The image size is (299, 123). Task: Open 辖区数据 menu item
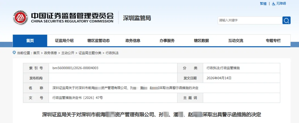(201, 41)
